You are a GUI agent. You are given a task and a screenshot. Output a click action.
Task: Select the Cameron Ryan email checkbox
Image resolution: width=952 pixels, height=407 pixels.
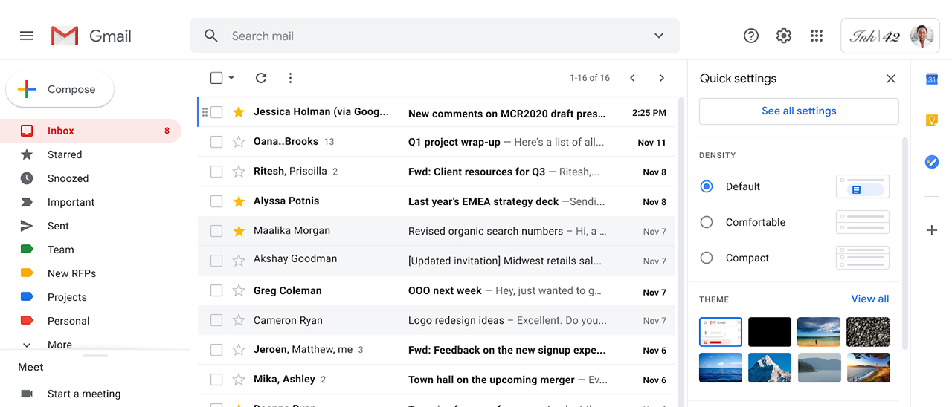216,320
